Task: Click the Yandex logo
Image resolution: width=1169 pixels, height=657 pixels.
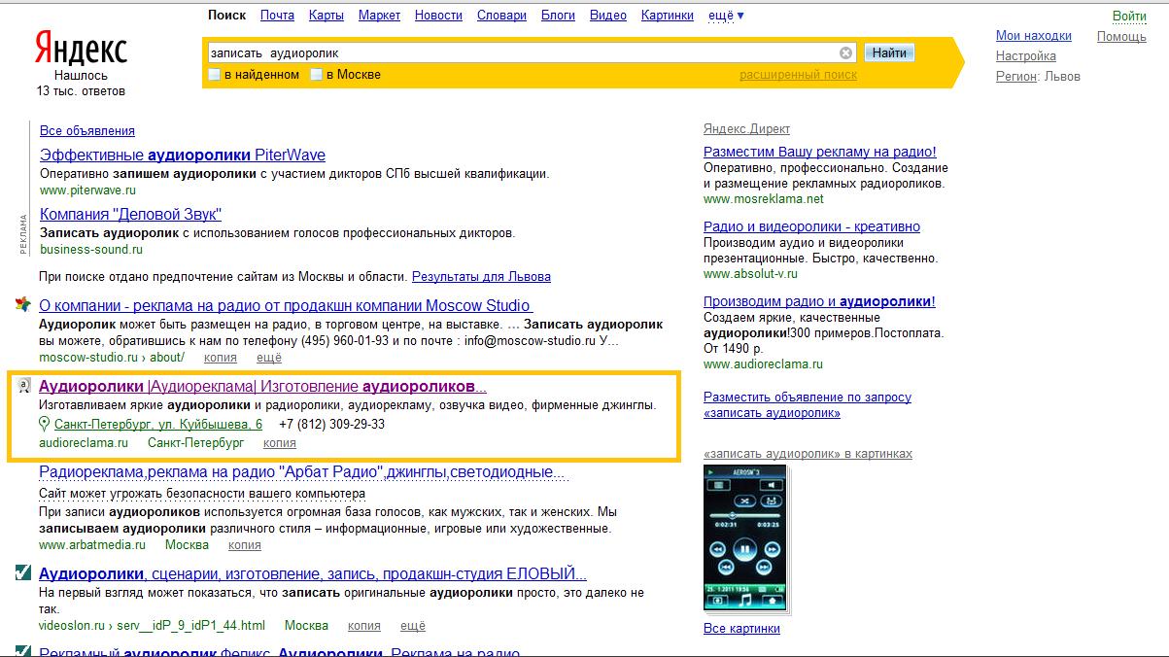Action: click(x=81, y=47)
